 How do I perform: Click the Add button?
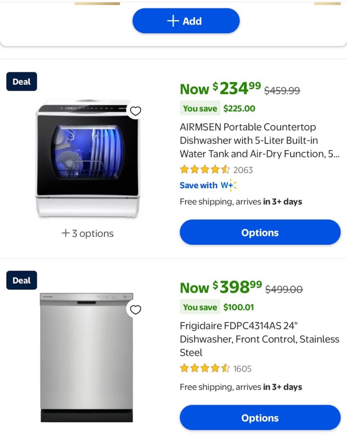pyautogui.click(x=186, y=21)
